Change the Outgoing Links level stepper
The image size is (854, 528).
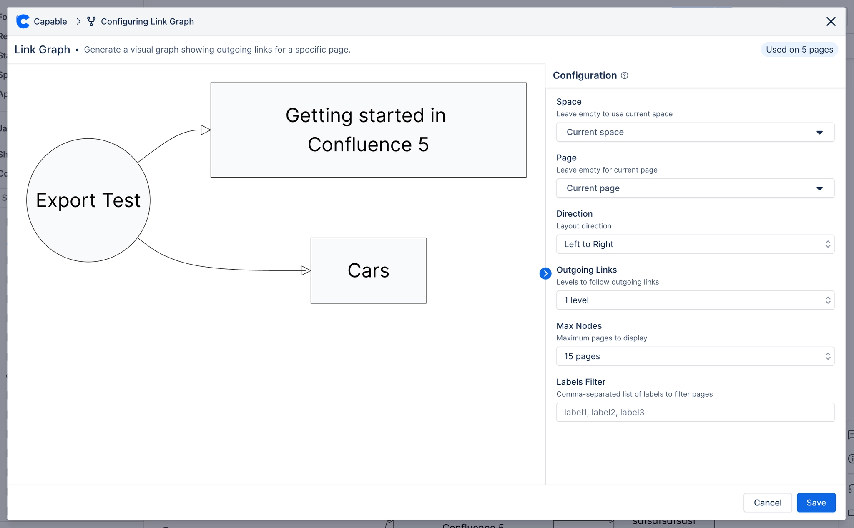828,300
